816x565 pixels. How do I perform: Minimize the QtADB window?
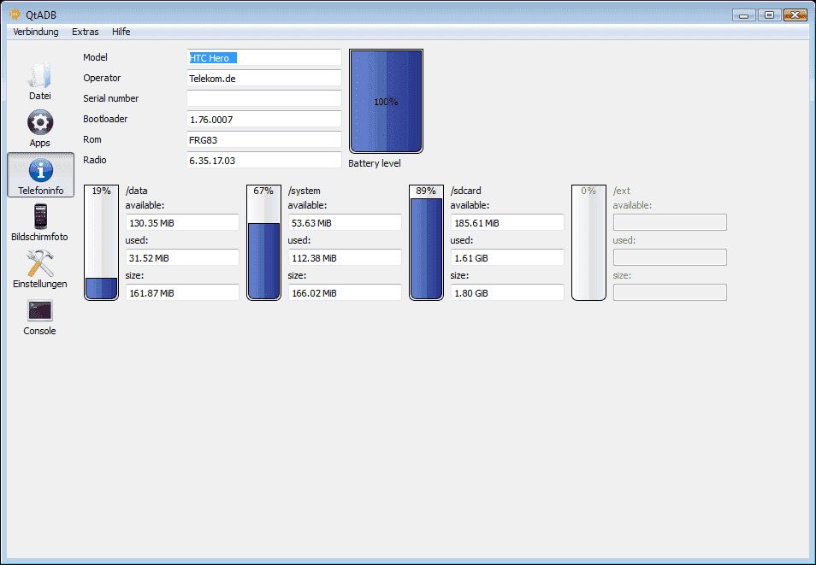click(743, 15)
